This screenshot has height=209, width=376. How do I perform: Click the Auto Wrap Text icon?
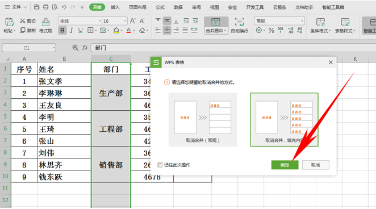(x=239, y=22)
